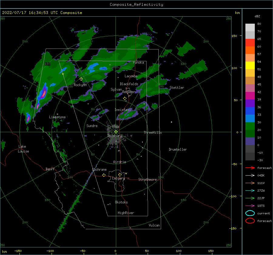This screenshot has height=255, width=273.
Task: Click the Drumheller city label
Action: click(x=178, y=149)
